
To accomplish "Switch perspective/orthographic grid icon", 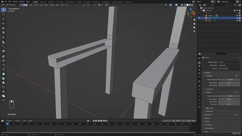I will (194, 31).
